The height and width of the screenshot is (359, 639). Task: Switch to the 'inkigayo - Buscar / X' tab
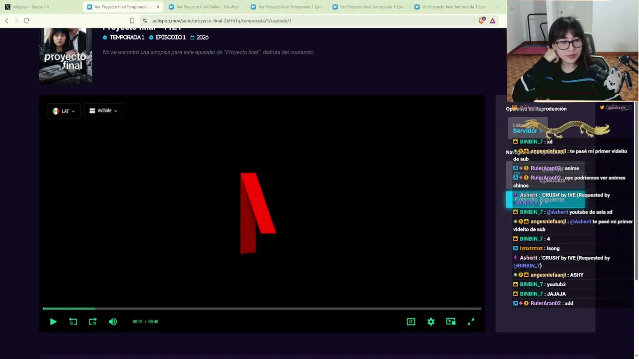click(41, 7)
